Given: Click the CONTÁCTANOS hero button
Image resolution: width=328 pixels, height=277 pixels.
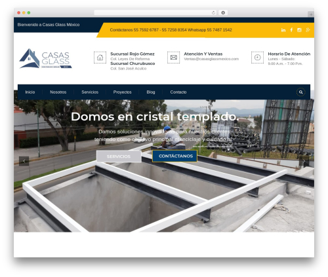Looking at the screenshot, I should [x=176, y=156].
